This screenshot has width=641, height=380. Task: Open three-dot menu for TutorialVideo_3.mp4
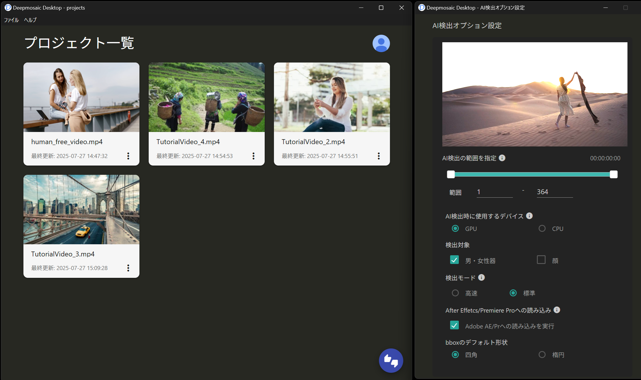point(128,268)
